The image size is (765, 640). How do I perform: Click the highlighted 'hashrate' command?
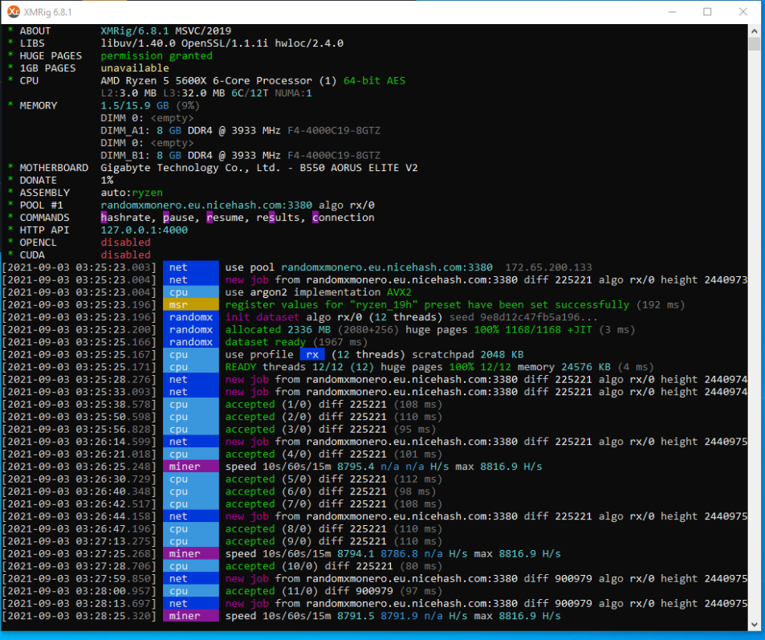pyautogui.click(x=125, y=218)
